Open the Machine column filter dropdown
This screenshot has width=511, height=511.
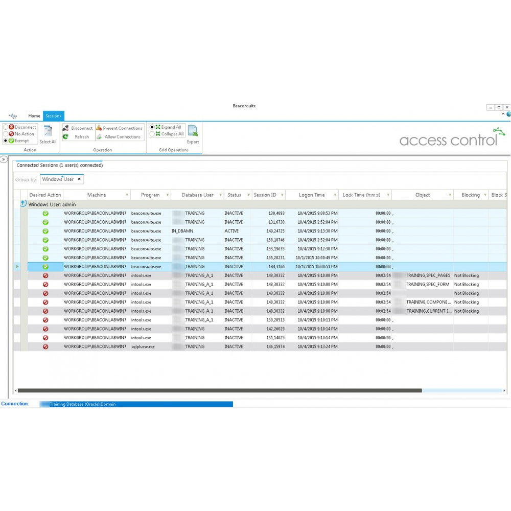click(x=127, y=195)
